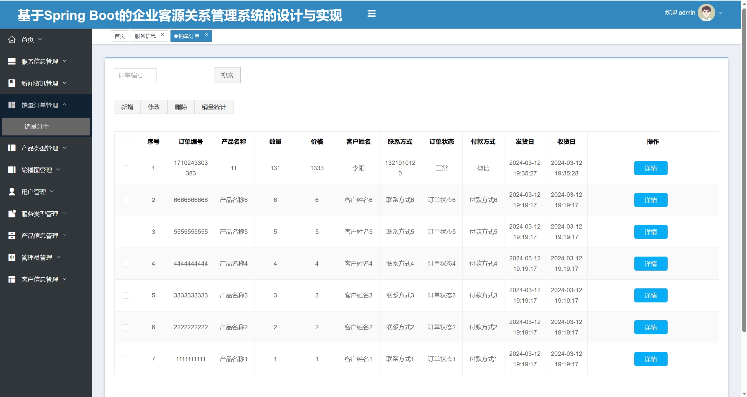View 详情 for order 1710243303383
747x397 pixels.
tap(651, 168)
